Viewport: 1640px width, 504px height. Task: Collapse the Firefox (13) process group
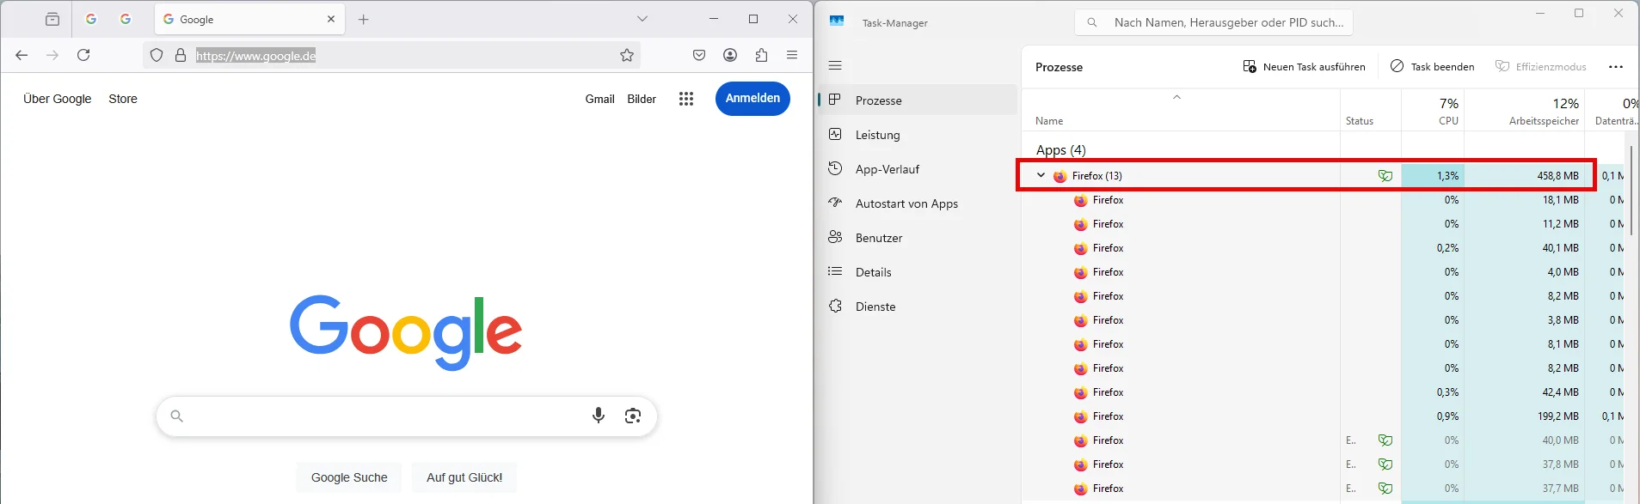1041,175
